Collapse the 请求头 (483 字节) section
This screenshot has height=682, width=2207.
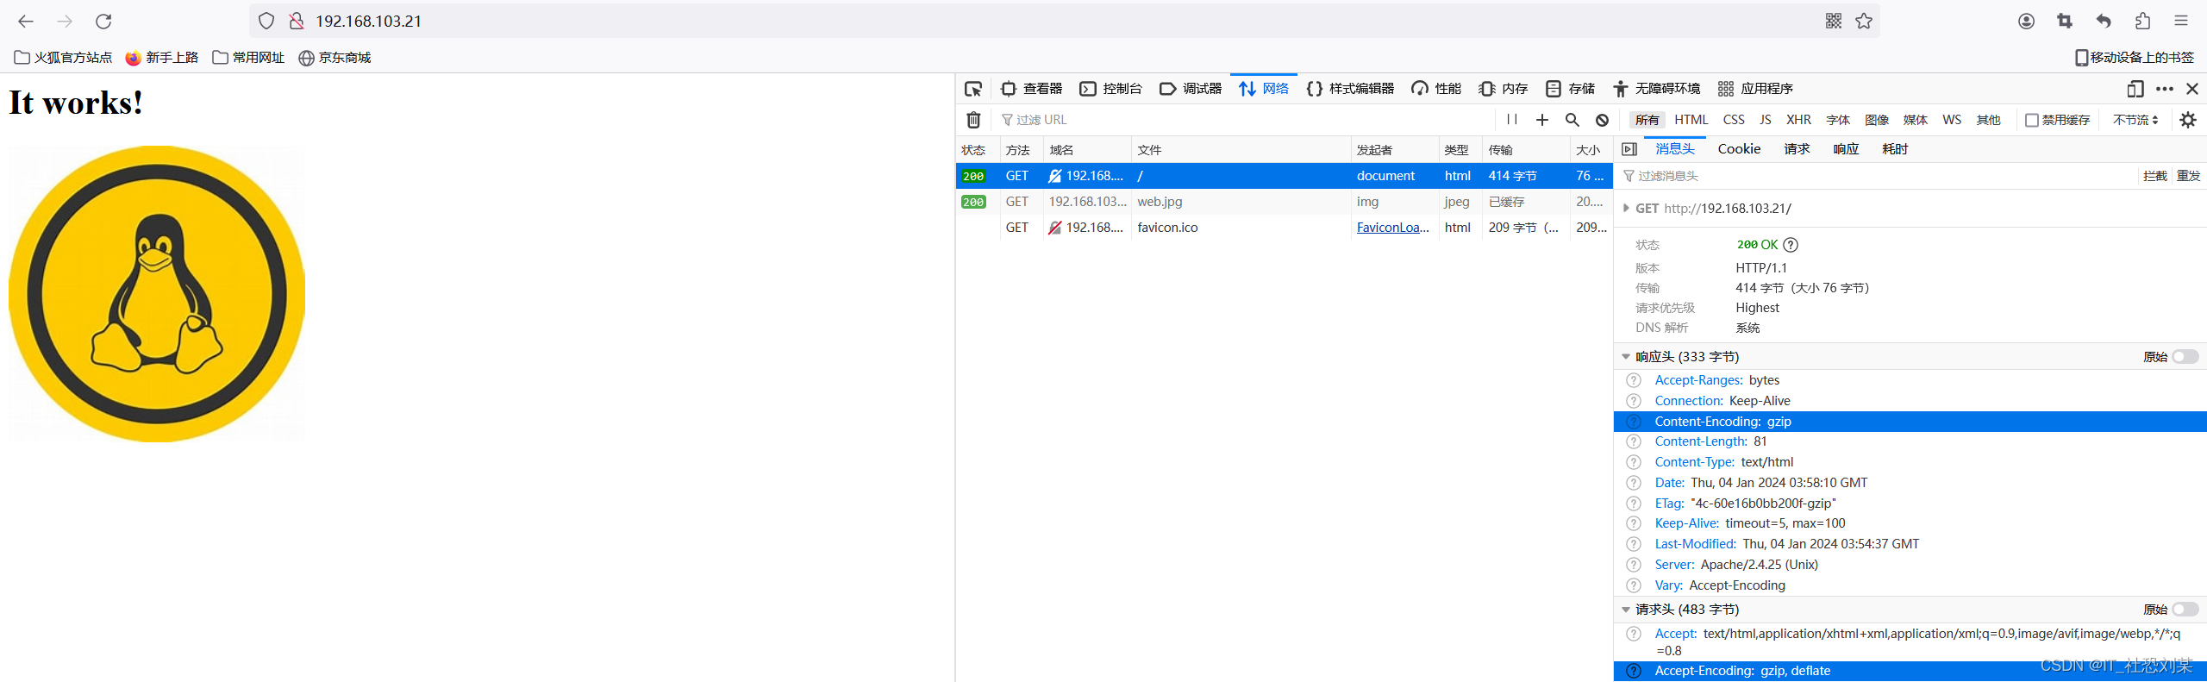[x=1626, y=610]
